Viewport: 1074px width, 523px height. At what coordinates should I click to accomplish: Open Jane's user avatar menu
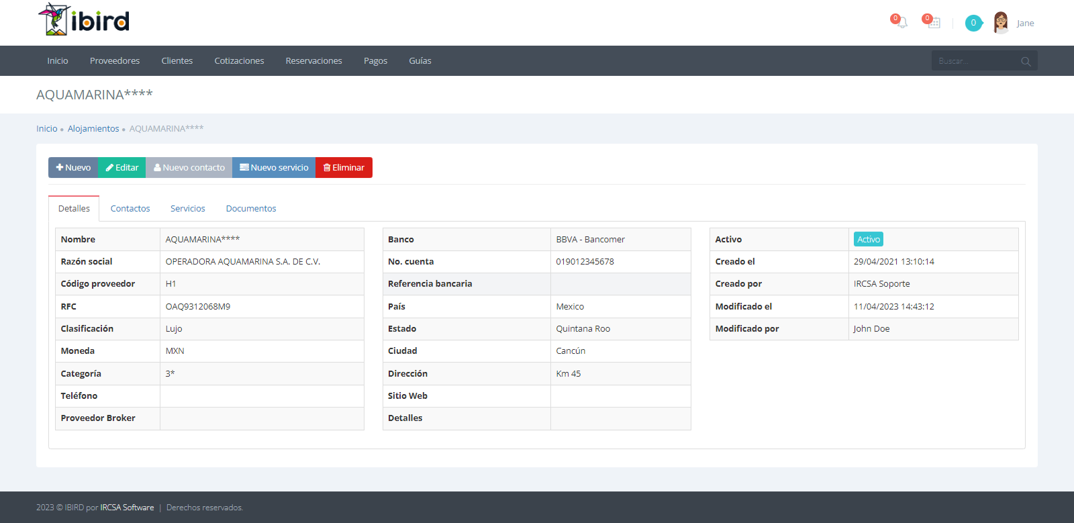click(x=1001, y=23)
